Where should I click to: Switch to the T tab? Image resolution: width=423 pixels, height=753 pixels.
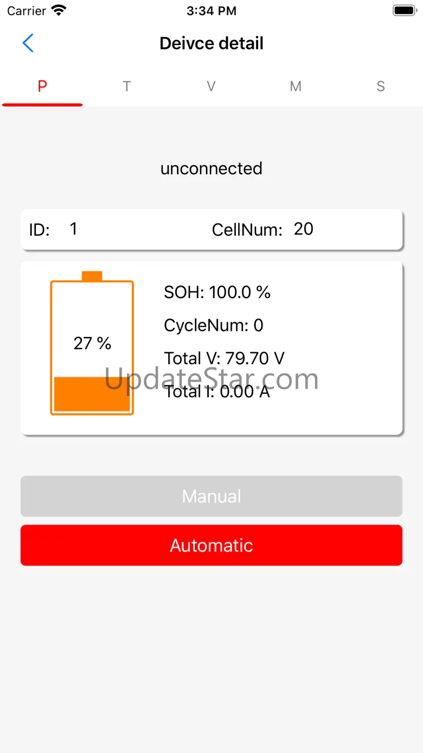click(126, 86)
